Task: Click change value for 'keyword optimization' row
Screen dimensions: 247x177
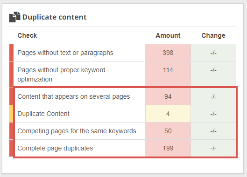Action: (213, 70)
